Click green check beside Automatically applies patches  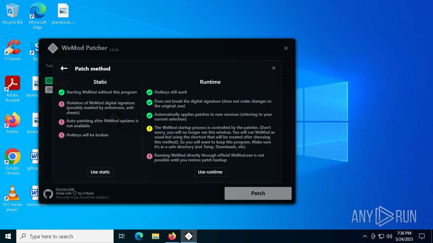[x=149, y=115]
